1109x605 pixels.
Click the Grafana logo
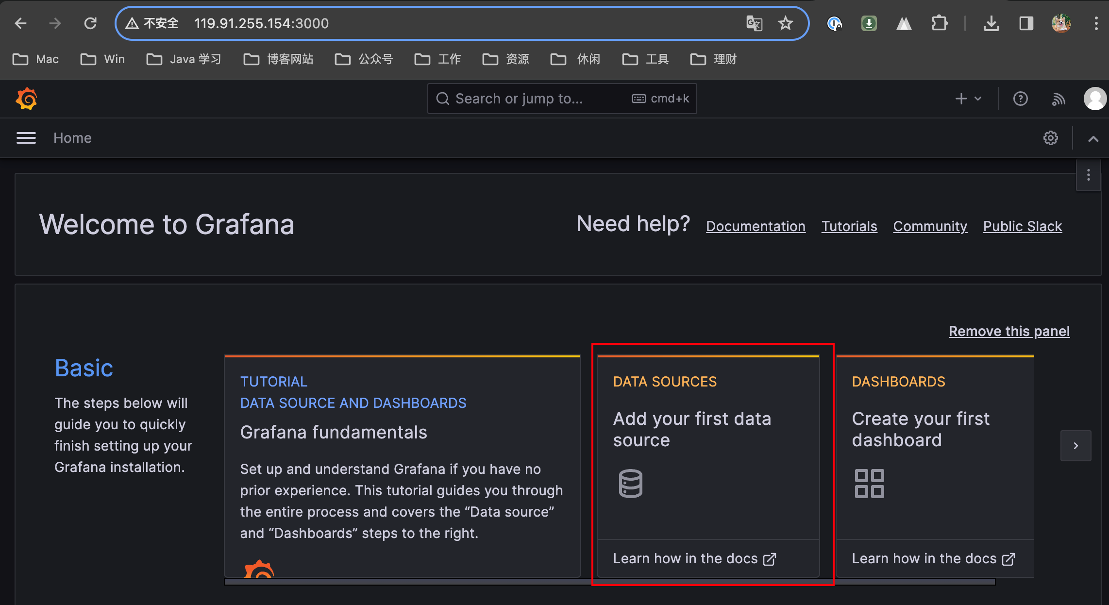[27, 99]
